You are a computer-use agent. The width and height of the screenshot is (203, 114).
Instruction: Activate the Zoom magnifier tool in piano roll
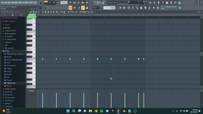62,12
